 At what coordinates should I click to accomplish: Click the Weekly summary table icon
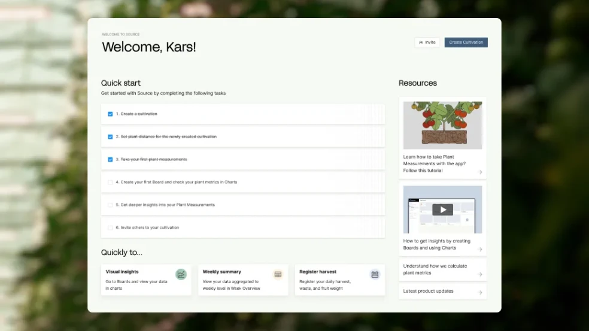[x=278, y=274]
